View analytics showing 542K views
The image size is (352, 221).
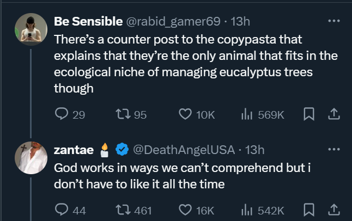pos(246,210)
